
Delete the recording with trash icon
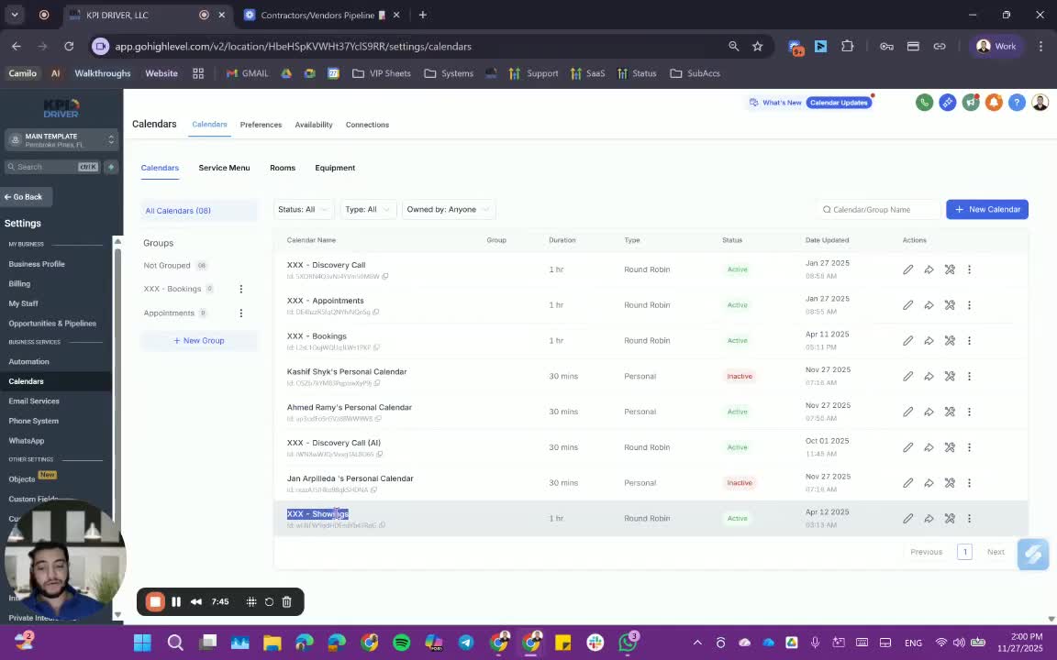coord(286,602)
